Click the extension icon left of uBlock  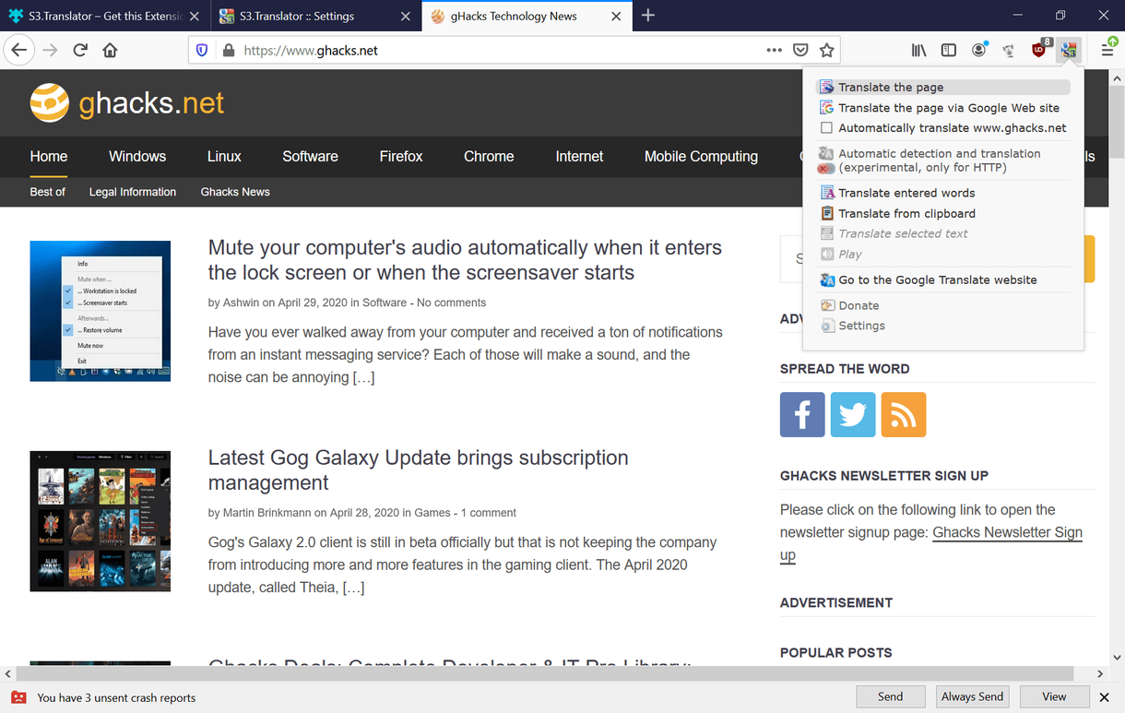(1010, 51)
